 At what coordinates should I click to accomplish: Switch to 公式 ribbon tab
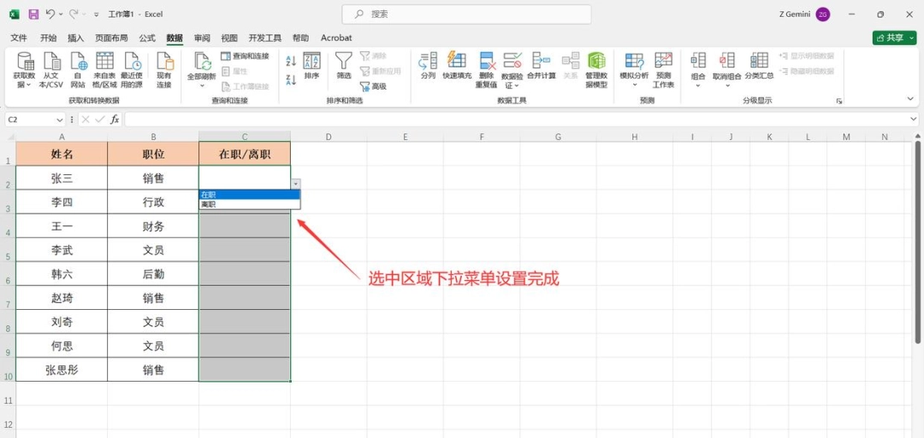tap(147, 38)
